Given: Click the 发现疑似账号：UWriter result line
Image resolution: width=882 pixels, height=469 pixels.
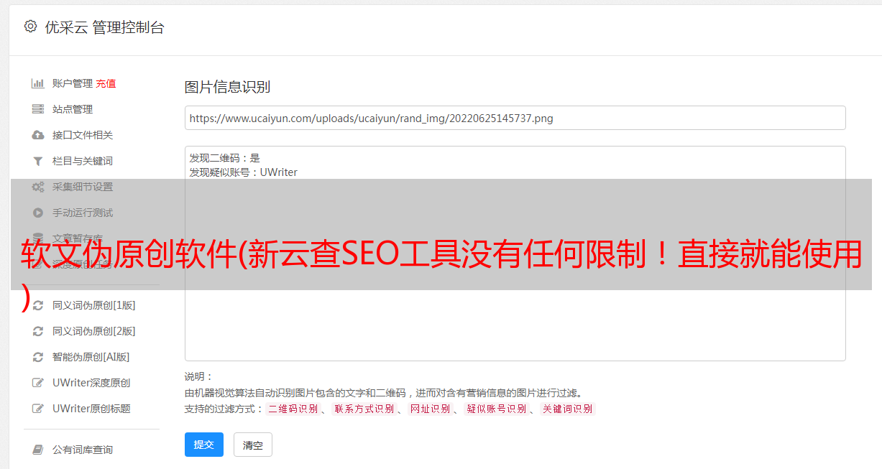Looking at the screenshot, I should [243, 172].
